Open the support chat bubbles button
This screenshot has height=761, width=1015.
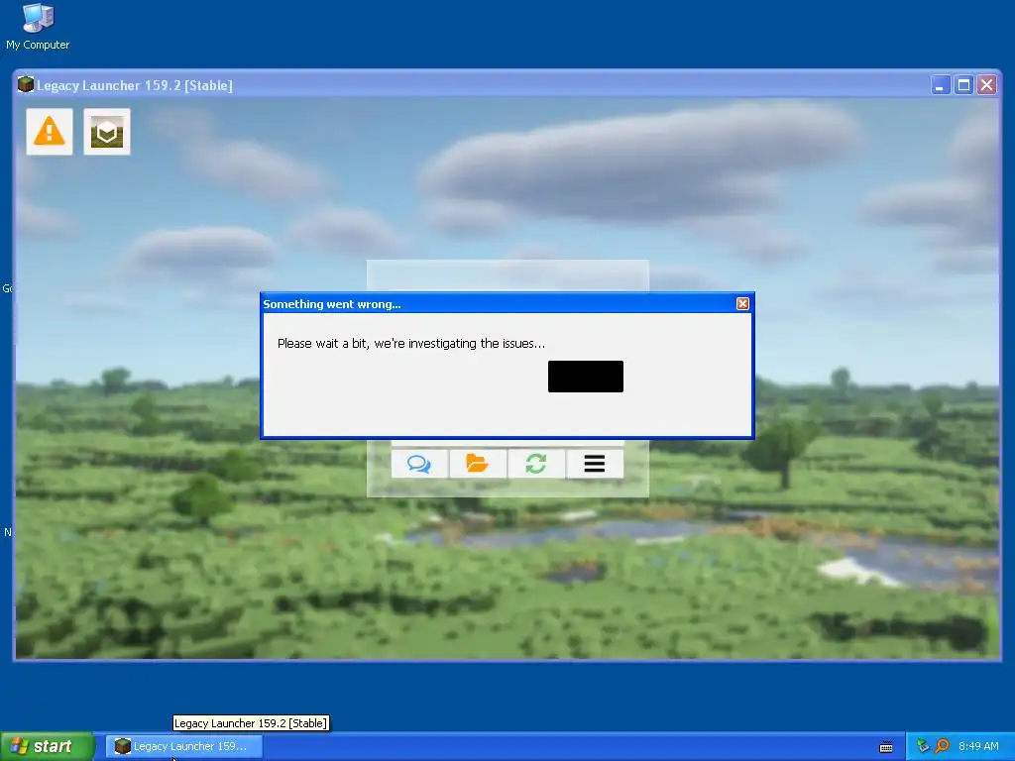(x=419, y=464)
